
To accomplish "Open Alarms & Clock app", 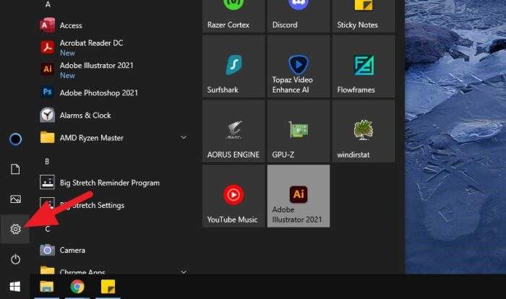I will (x=113, y=115).
